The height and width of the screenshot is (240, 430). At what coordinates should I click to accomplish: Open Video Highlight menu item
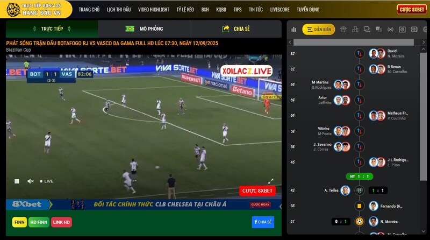coord(154,10)
